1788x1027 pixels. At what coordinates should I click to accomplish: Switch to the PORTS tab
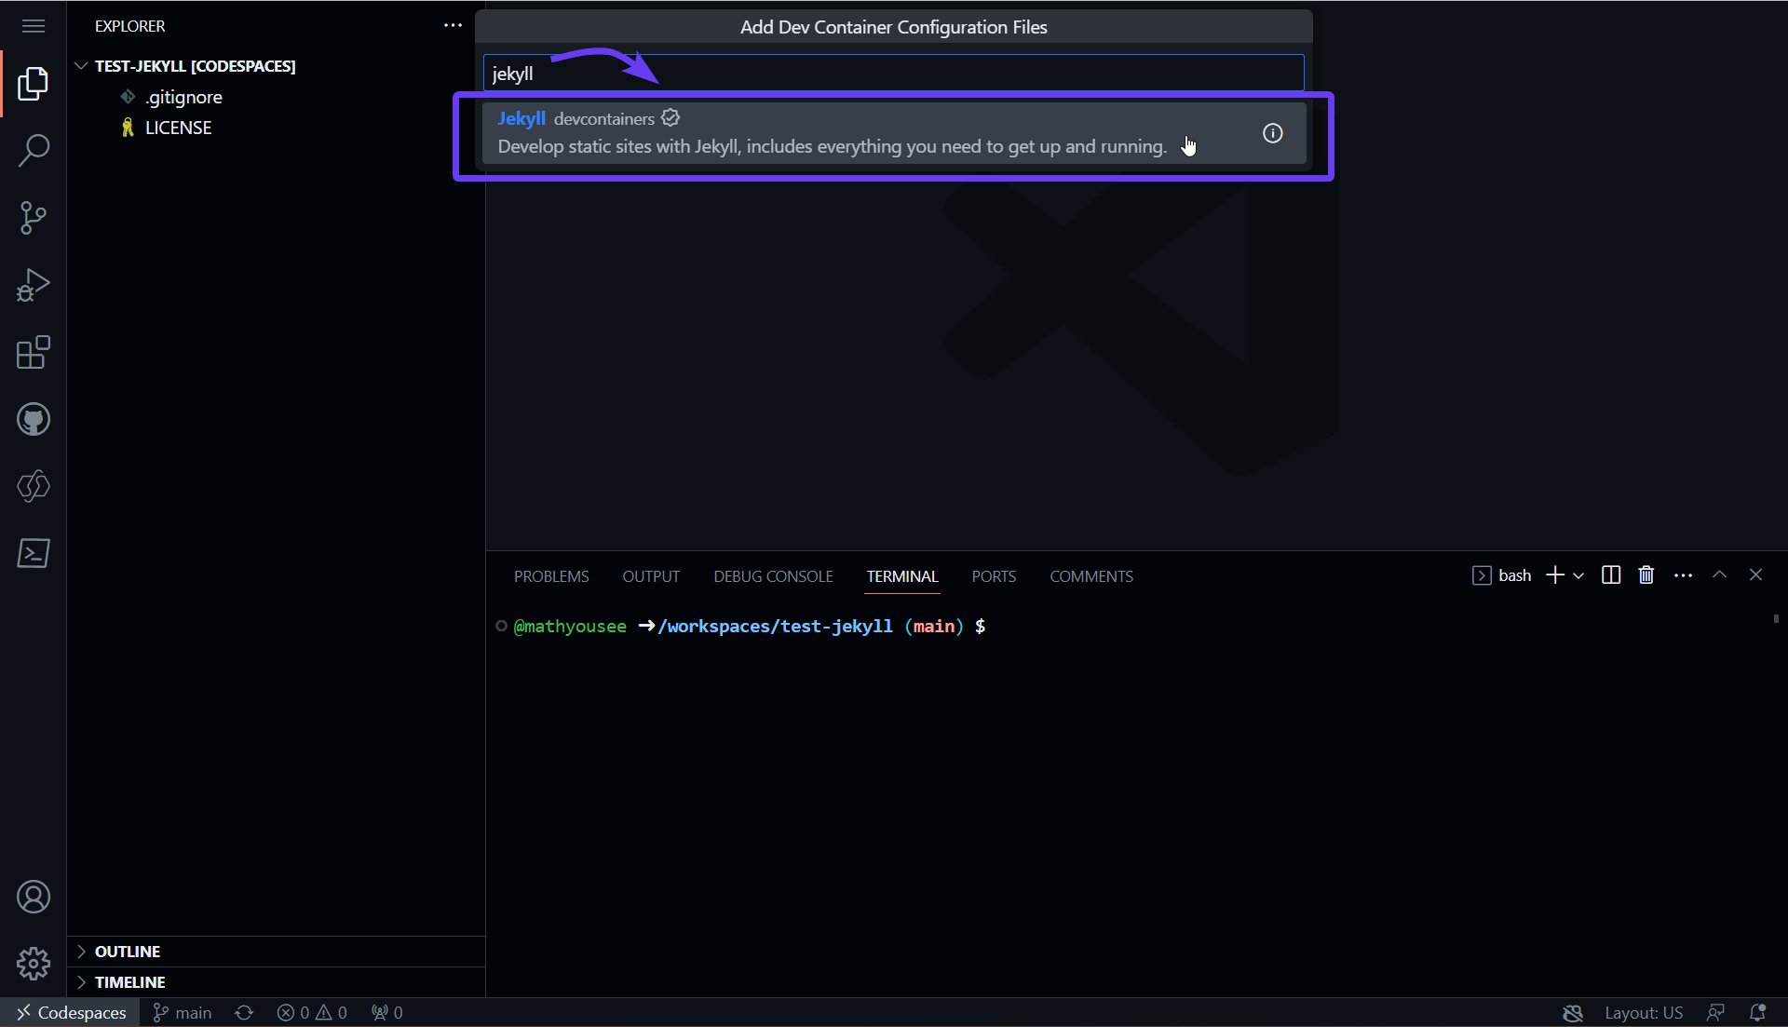tap(994, 576)
